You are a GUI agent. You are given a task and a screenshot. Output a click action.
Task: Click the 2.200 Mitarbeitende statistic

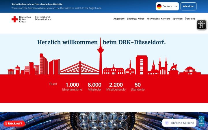(116, 87)
